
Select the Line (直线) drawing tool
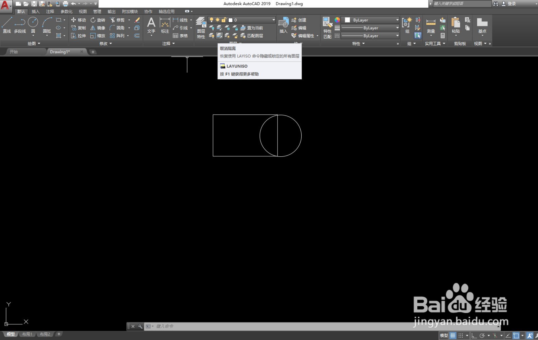pos(7,25)
